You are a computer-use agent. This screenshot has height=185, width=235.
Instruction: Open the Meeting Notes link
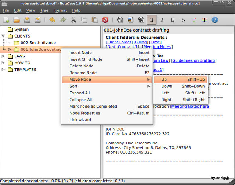[x=157, y=47]
